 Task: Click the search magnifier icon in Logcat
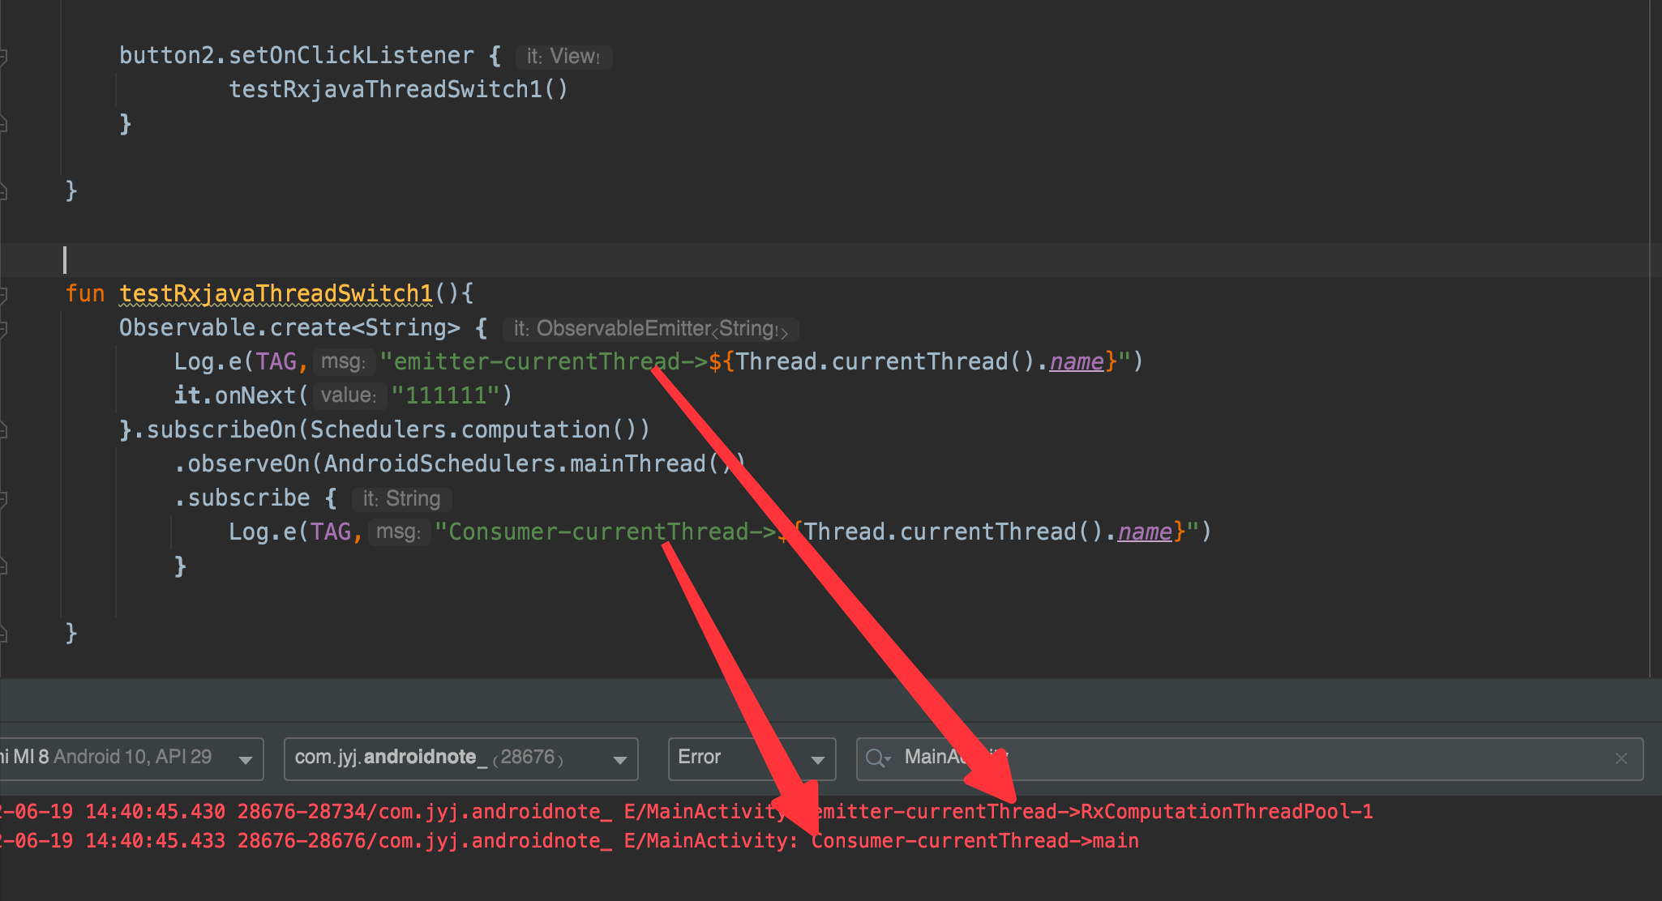tap(878, 758)
